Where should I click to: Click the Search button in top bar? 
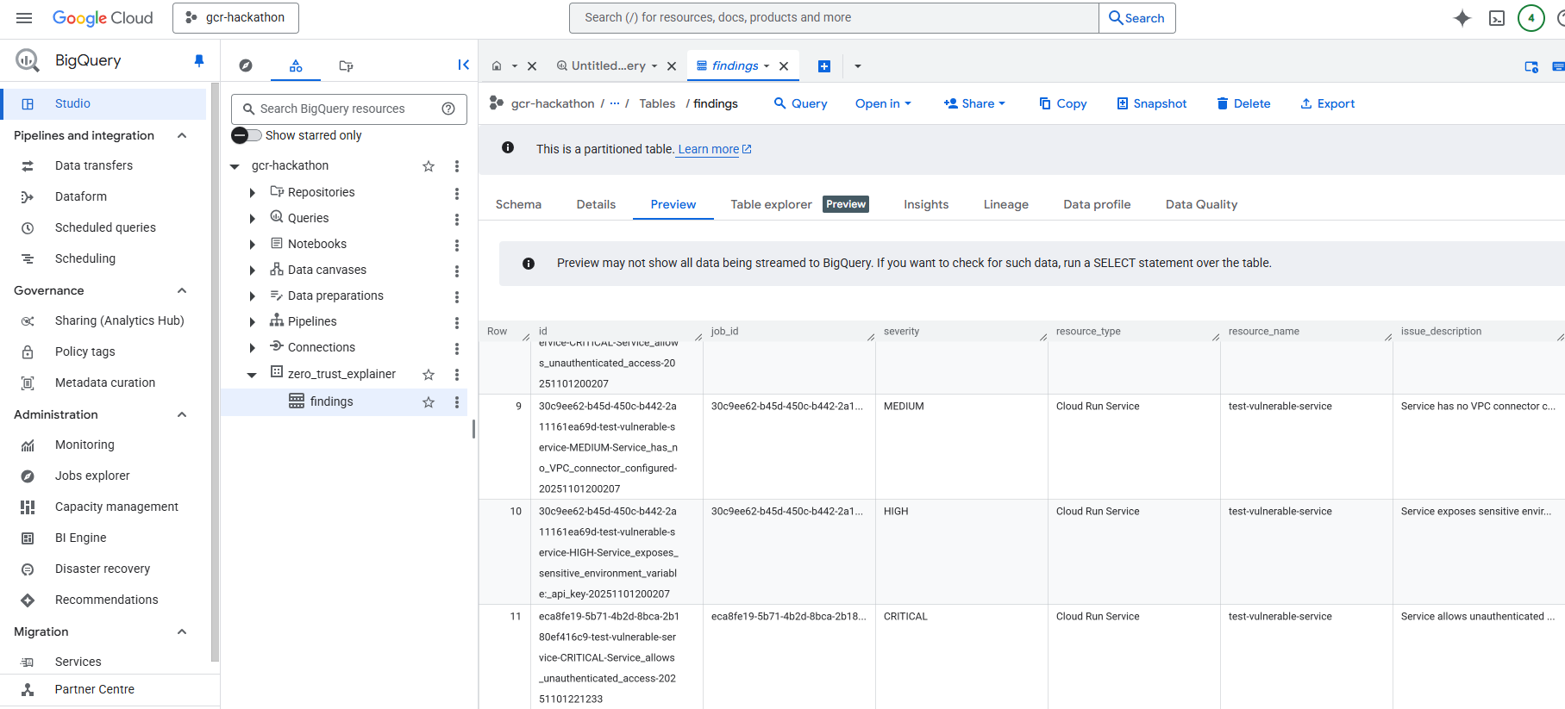1136,18
